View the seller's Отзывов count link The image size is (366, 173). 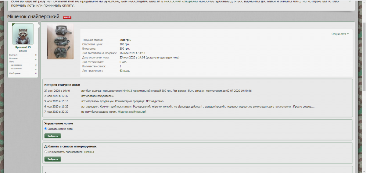36,58
